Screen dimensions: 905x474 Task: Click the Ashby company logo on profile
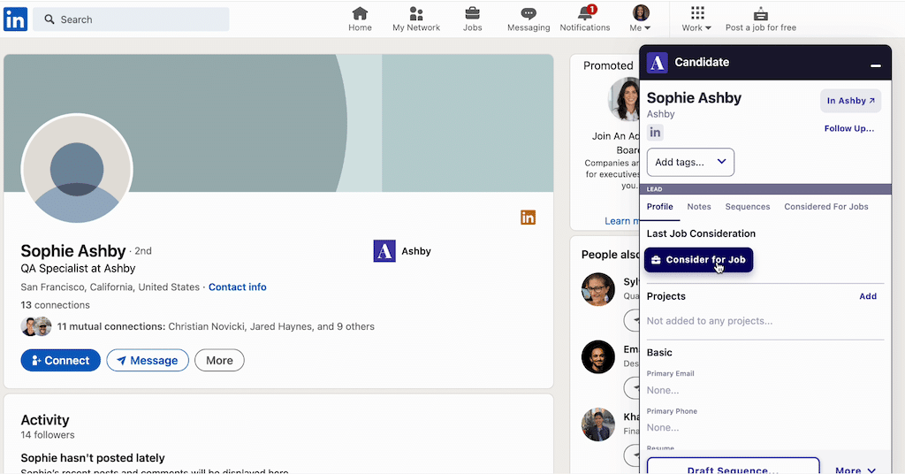384,251
